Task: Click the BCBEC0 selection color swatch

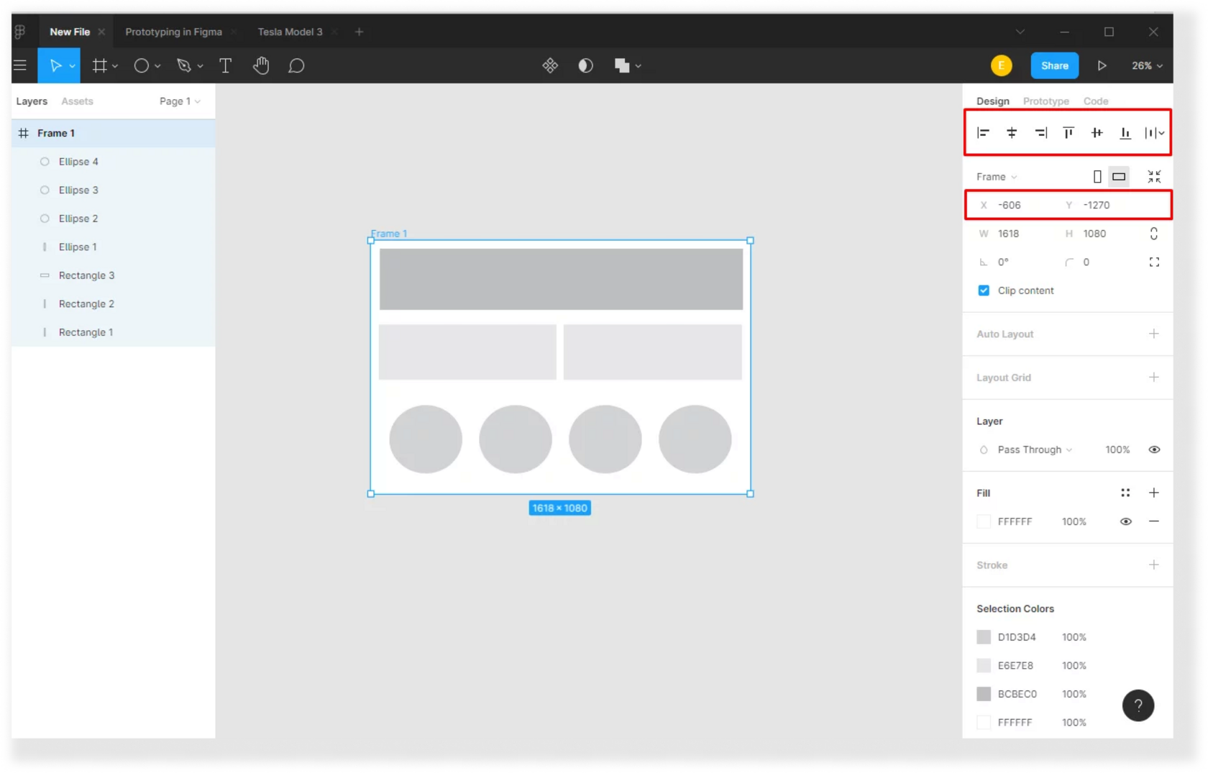Action: pos(984,694)
